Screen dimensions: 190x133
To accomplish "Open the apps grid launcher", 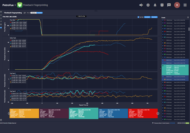I will click(x=185, y=5).
